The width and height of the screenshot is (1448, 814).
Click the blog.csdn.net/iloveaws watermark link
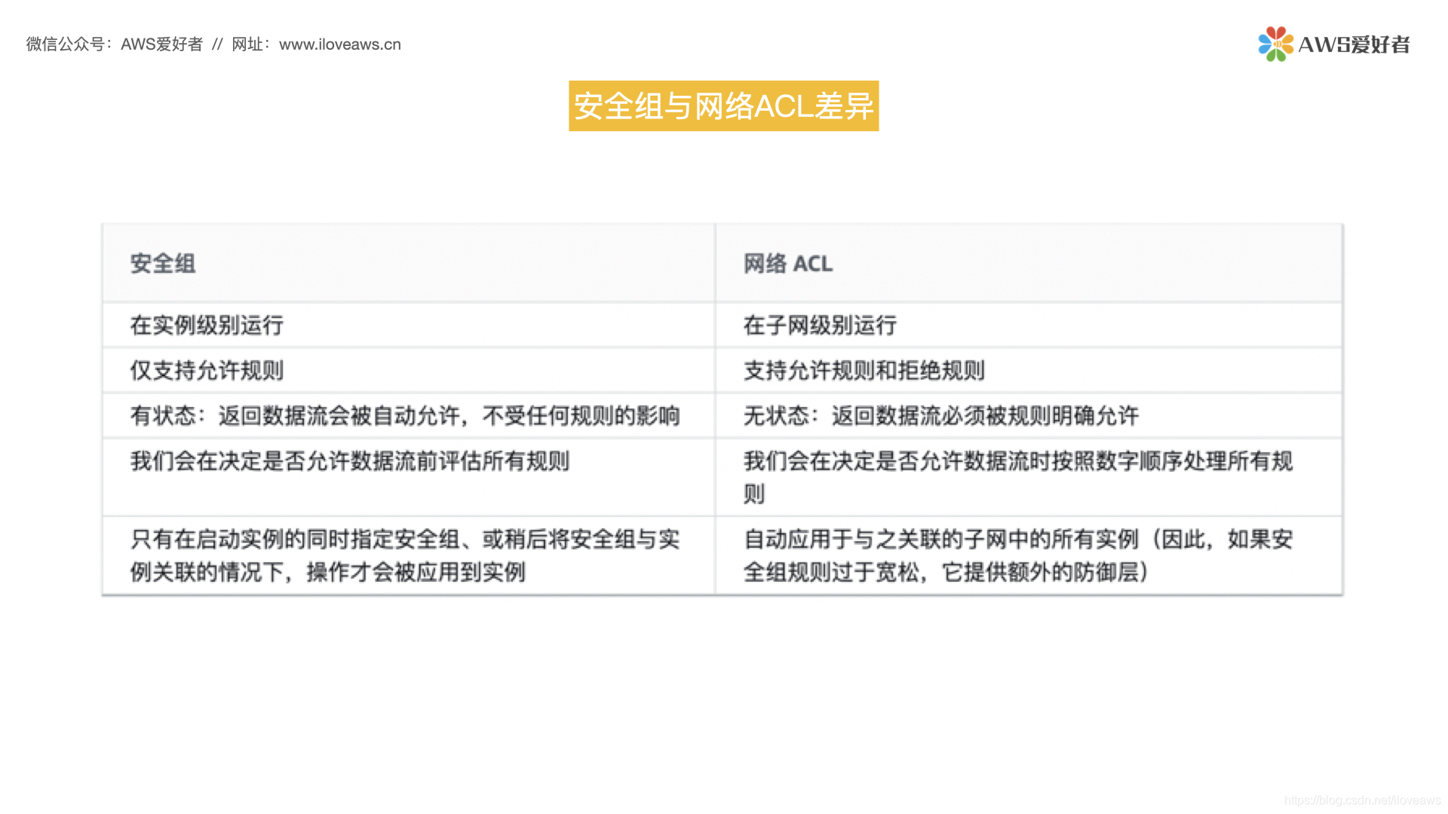(1362, 800)
